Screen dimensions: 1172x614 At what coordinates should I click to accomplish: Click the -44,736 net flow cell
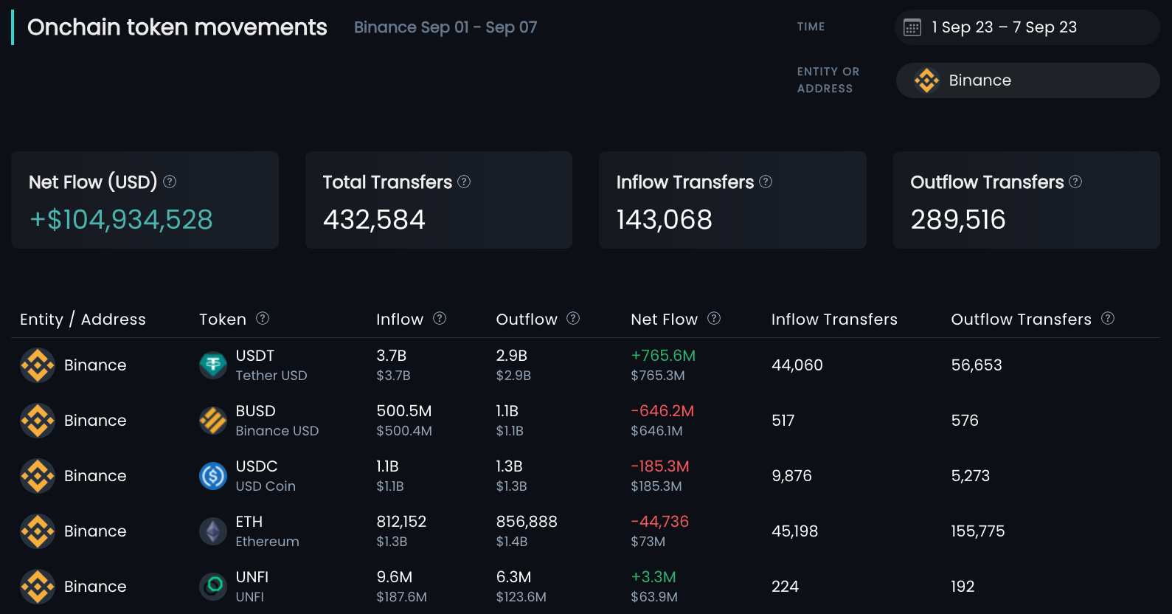659,522
